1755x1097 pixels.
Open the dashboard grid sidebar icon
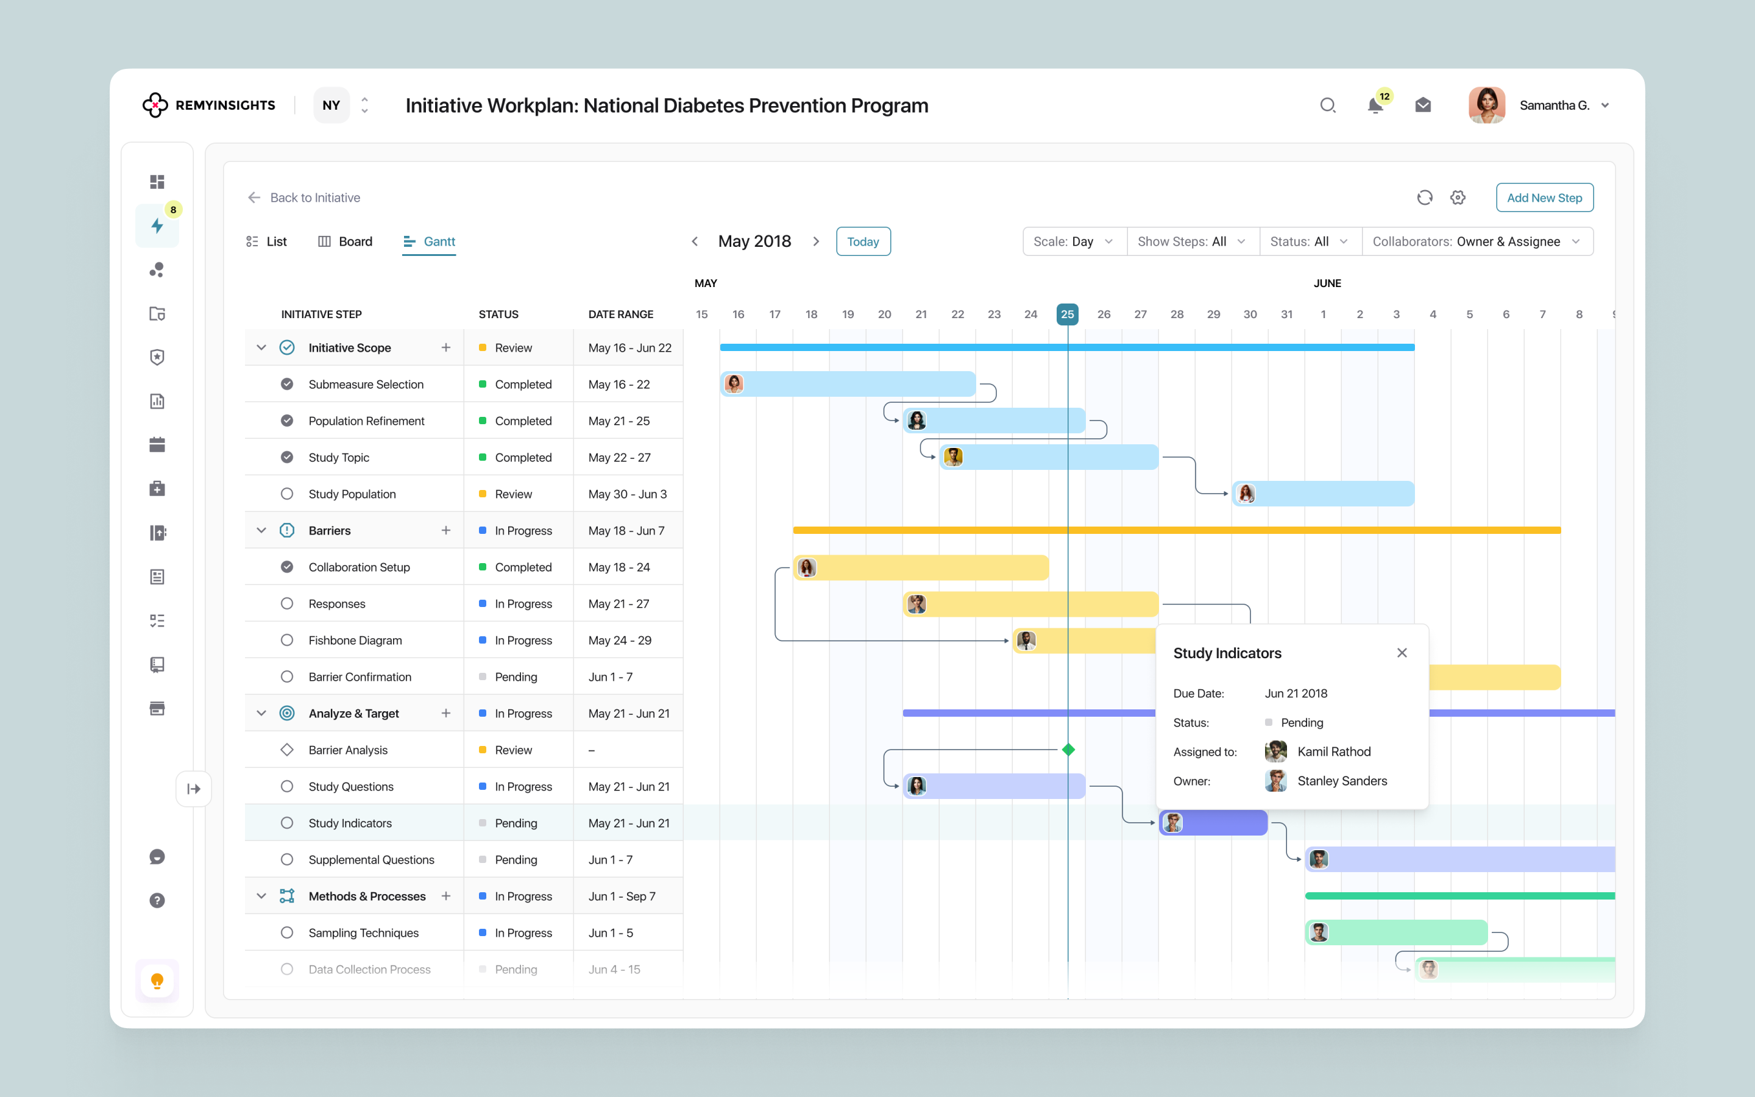pyautogui.click(x=157, y=182)
